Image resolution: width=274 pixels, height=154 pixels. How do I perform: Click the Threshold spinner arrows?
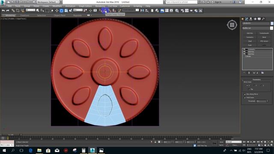tap(268, 101)
